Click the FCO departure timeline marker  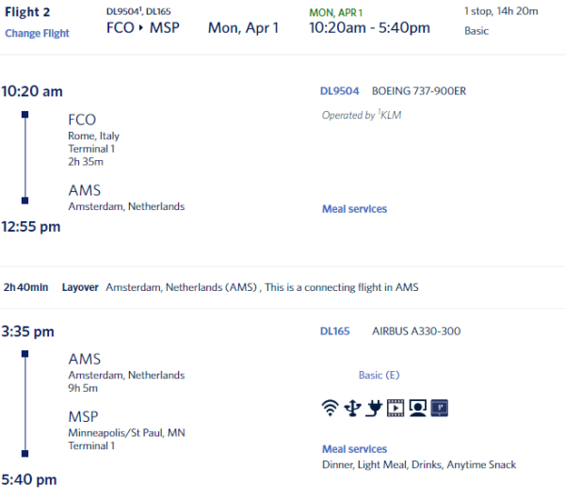point(24,115)
